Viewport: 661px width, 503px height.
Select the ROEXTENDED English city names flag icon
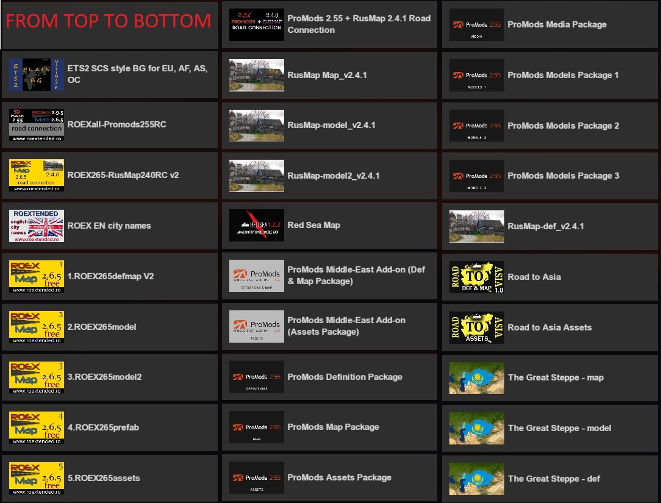click(37, 226)
